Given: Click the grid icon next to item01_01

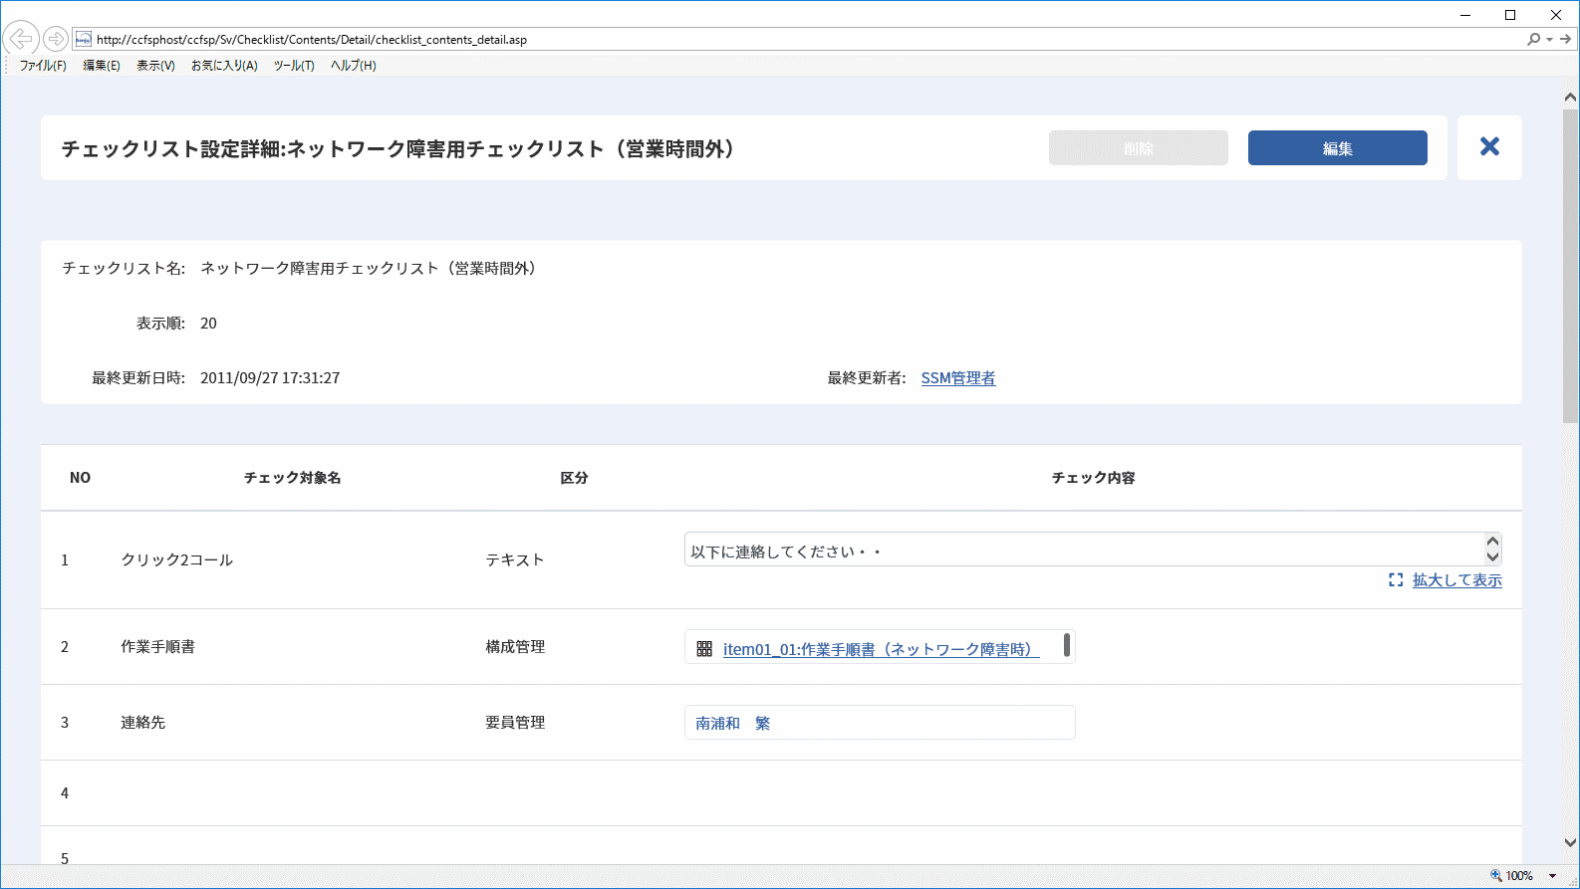Looking at the screenshot, I should click(x=704, y=649).
